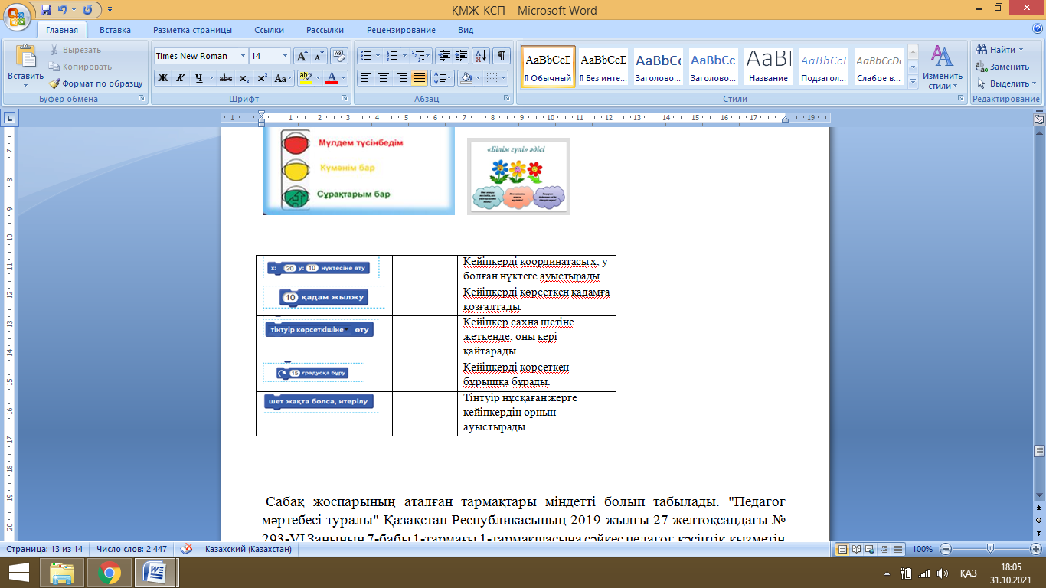Show or hide the paragraph marks
The image size is (1046, 588).
coord(502,56)
